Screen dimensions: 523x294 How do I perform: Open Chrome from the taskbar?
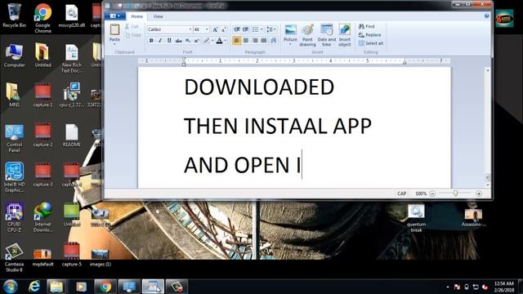coord(105,287)
